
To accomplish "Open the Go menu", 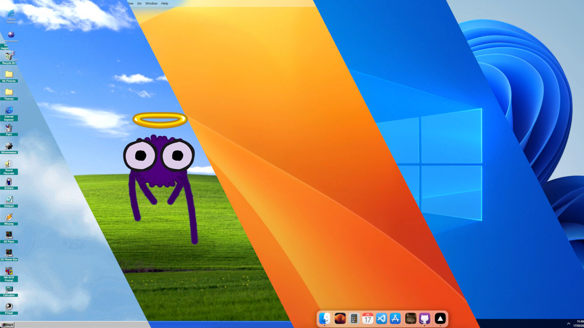I will tap(139, 3).
